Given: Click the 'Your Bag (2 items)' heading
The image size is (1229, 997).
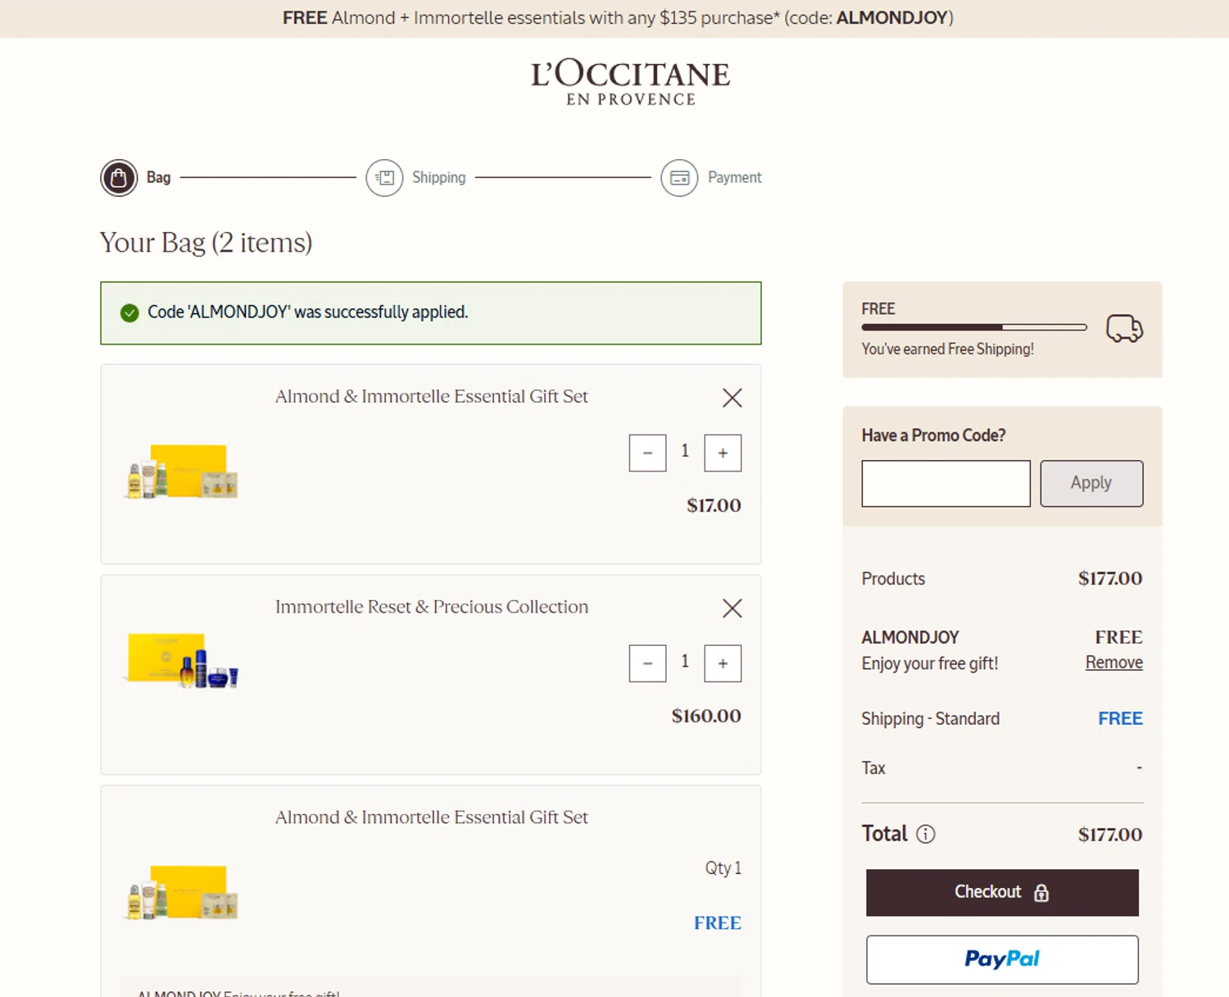Looking at the screenshot, I should pyautogui.click(x=206, y=244).
